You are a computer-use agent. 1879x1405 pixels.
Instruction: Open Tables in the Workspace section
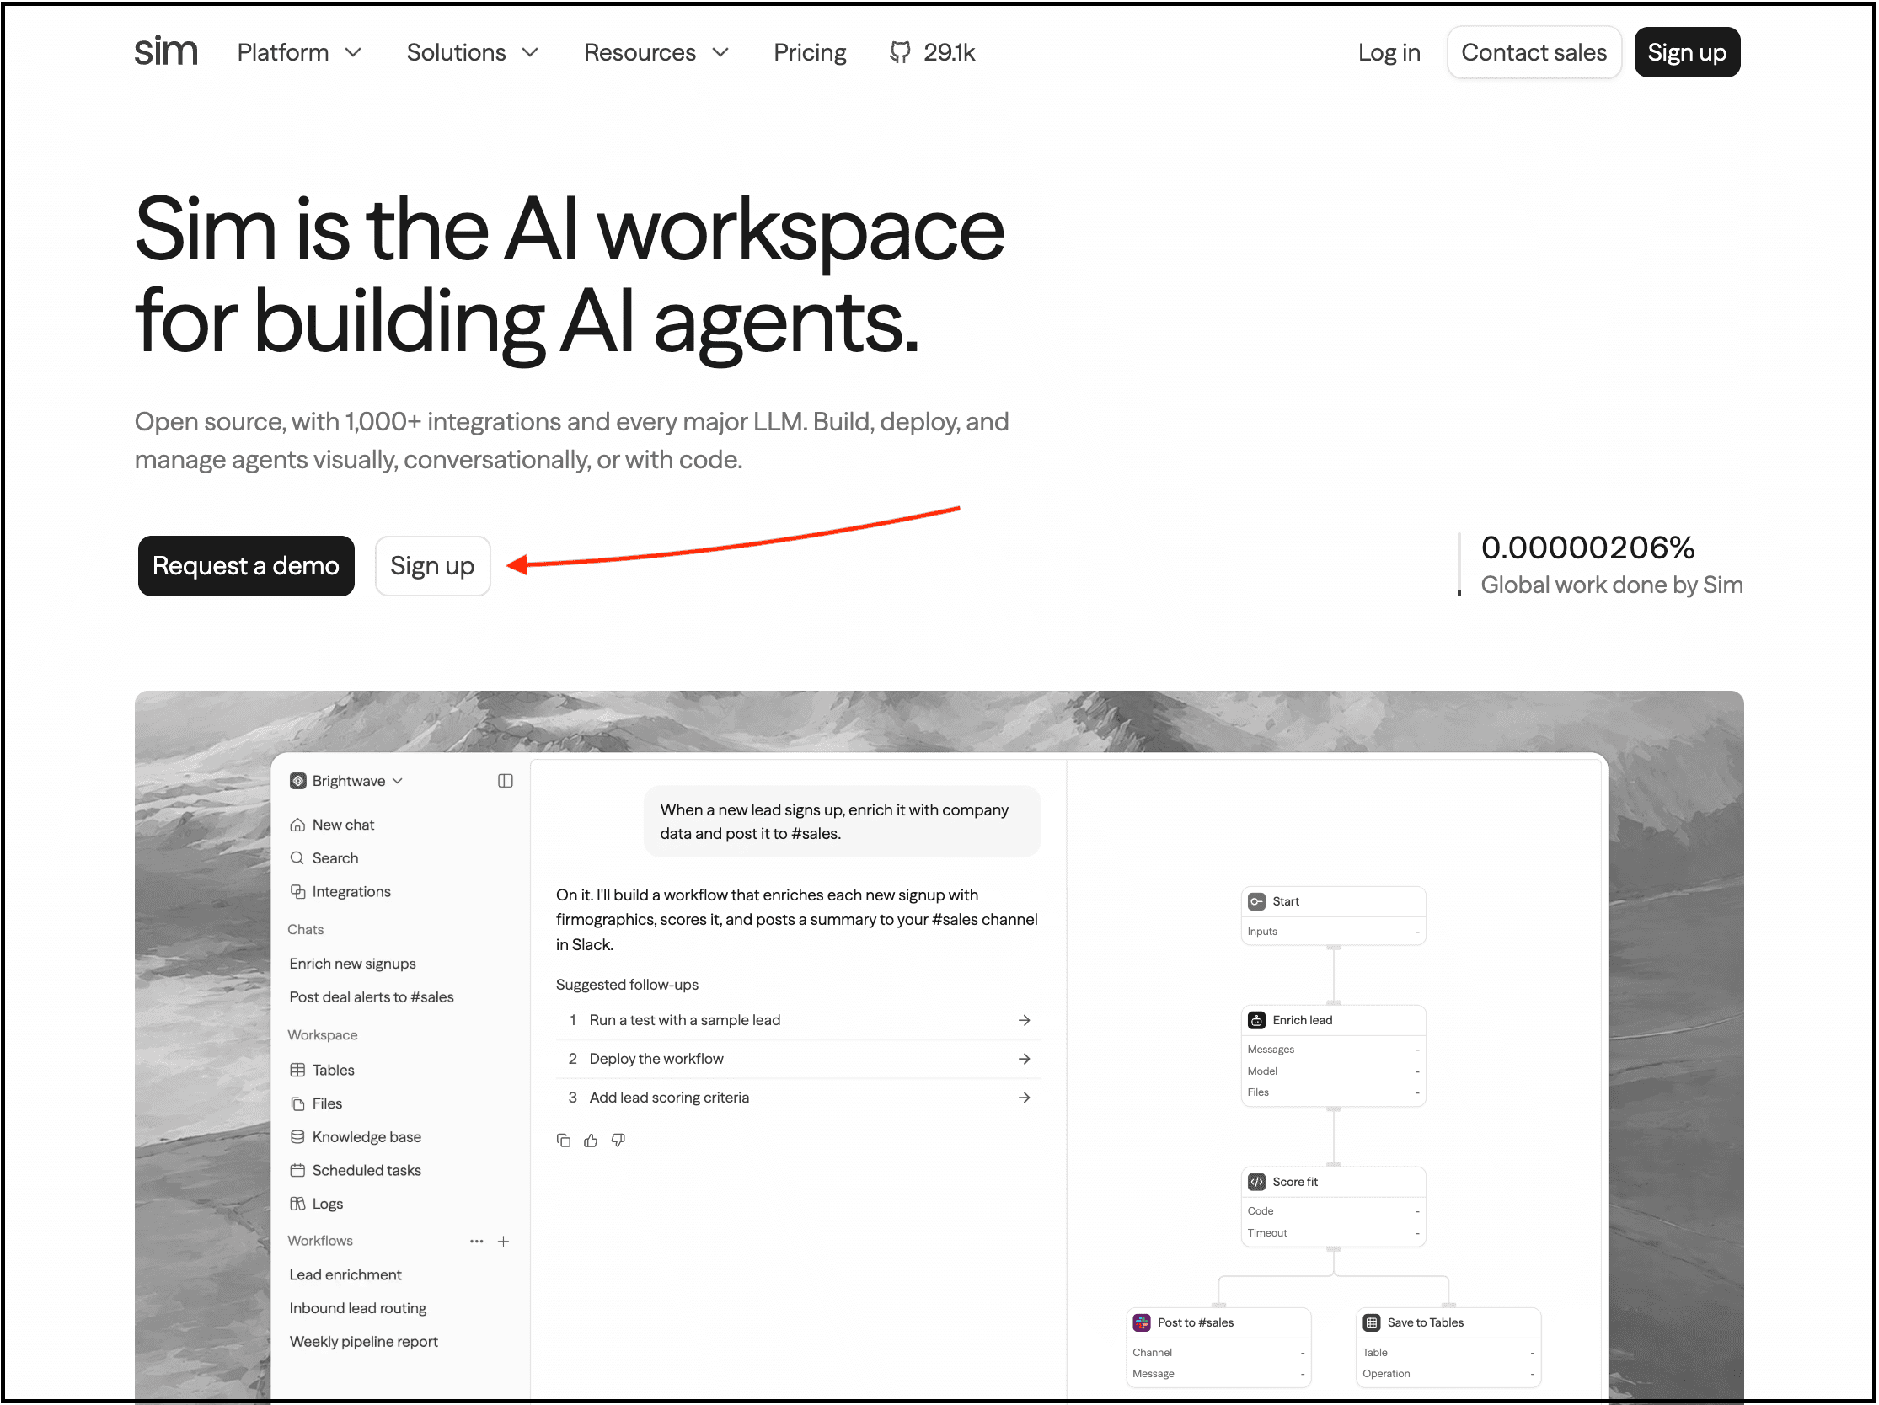[333, 1070]
